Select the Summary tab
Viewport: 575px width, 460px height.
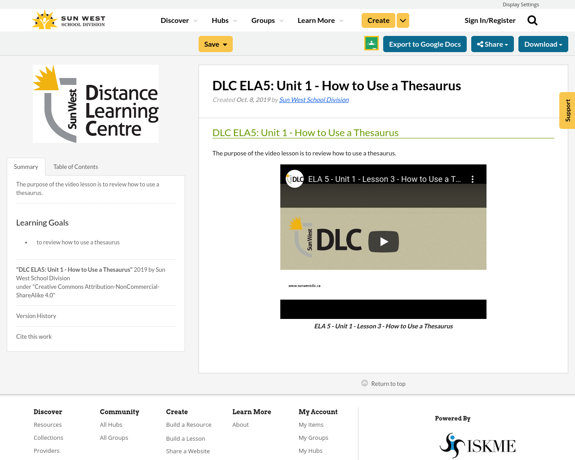pyautogui.click(x=26, y=166)
